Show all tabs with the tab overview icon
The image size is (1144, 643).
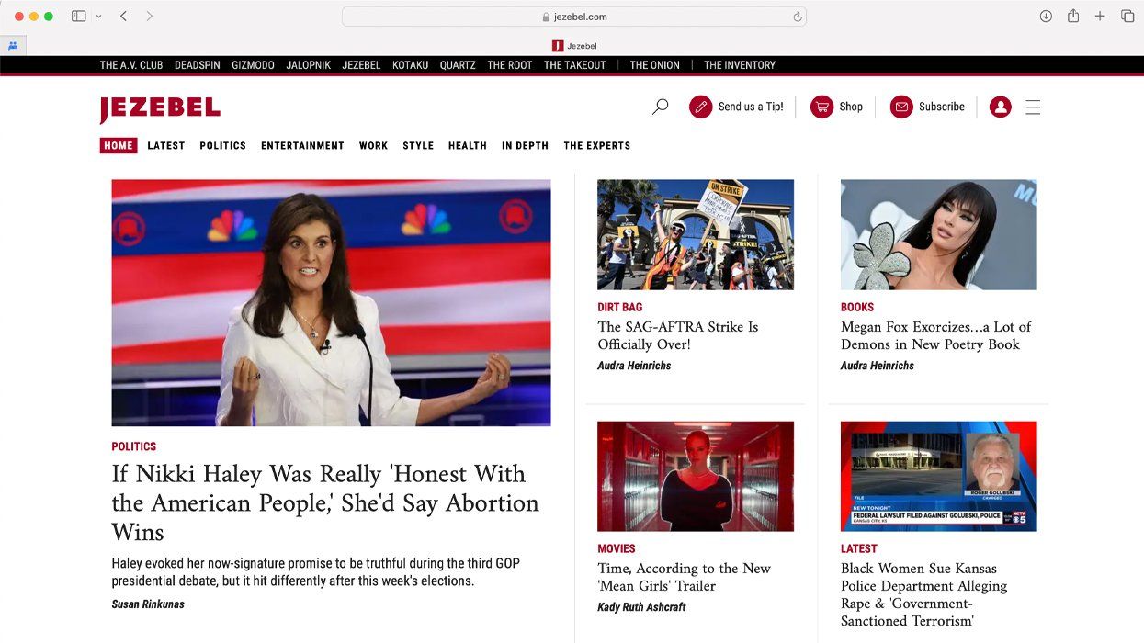(x=1127, y=16)
